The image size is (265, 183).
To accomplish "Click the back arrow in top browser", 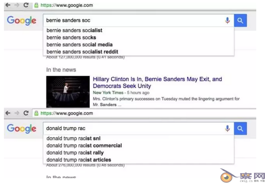I will tap(8, 5).
